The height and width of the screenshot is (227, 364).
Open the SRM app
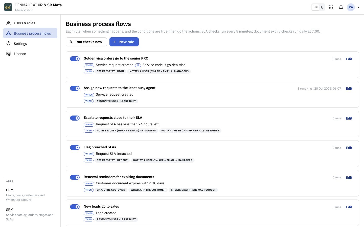(x=30, y=214)
